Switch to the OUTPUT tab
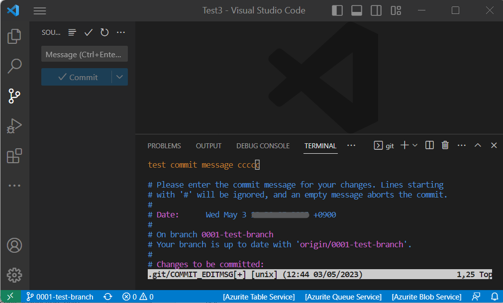 (209, 146)
